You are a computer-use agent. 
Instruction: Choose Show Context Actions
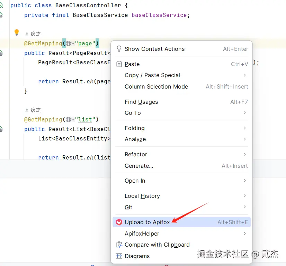click(x=181, y=49)
